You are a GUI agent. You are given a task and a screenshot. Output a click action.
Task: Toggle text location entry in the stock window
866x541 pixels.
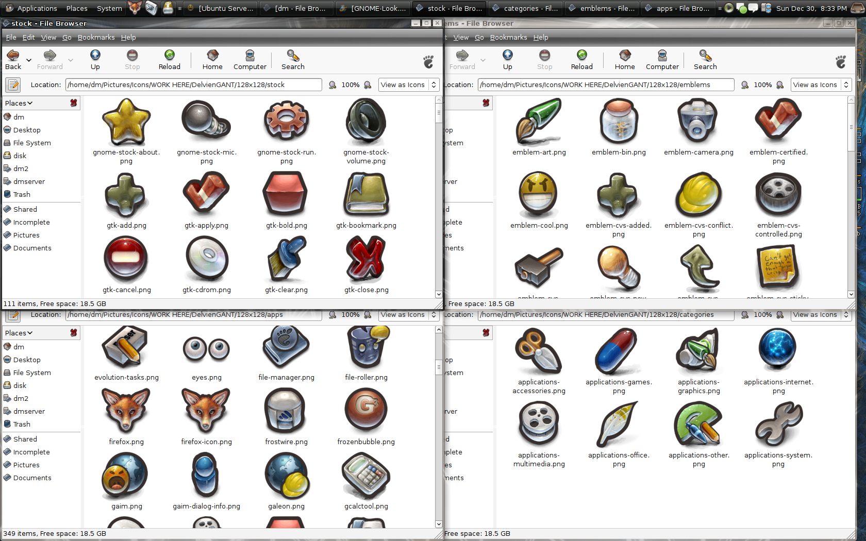tap(13, 84)
